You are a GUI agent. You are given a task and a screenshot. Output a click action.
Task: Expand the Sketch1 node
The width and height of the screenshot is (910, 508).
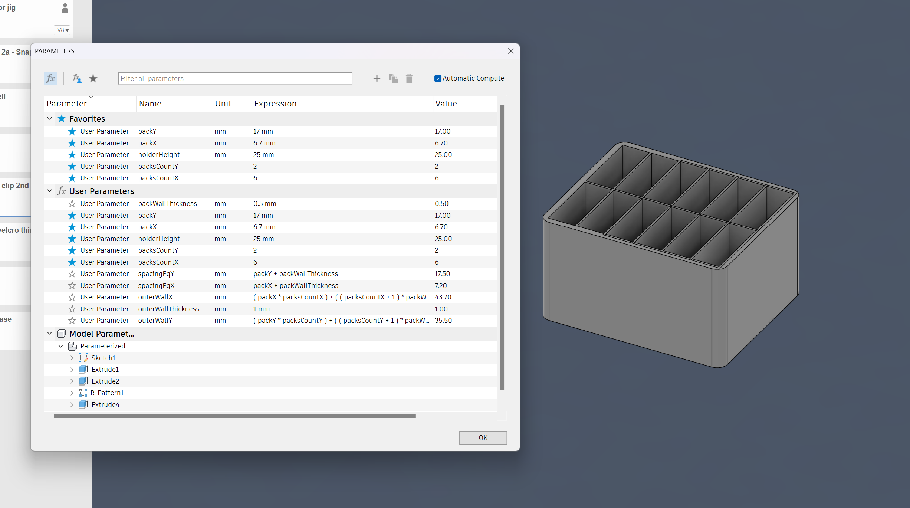tap(72, 358)
